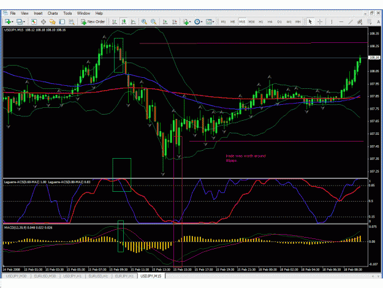Click the Laguerre-ACS indicator label
Screen dimensions: 383x288
click(x=47, y=182)
